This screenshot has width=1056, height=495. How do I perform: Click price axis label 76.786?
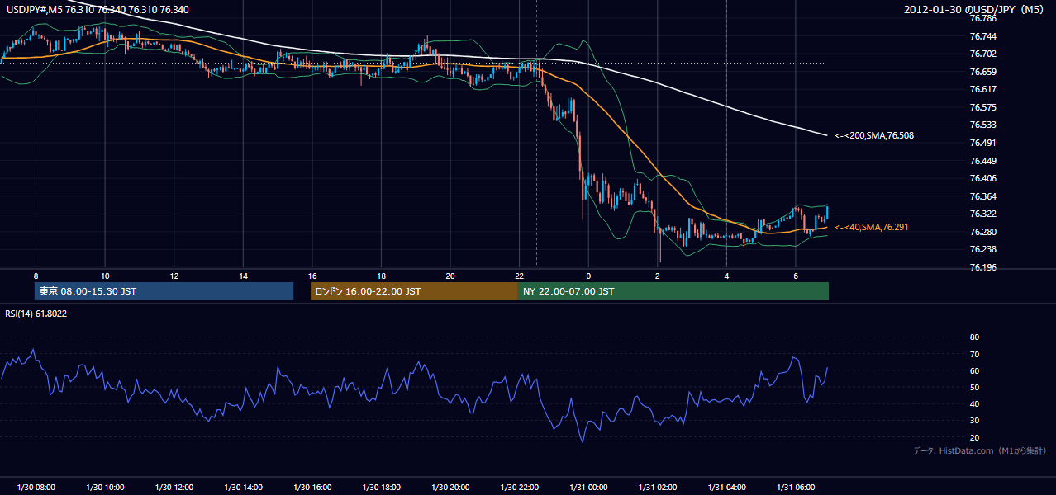pyautogui.click(x=982, y=18)
